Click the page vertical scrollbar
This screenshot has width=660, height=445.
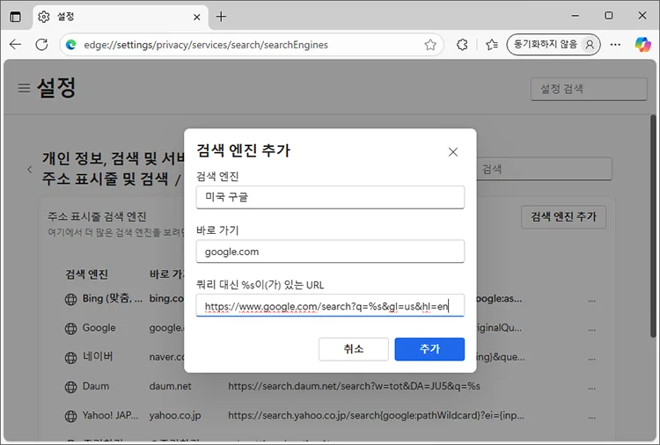coord(653,225)
